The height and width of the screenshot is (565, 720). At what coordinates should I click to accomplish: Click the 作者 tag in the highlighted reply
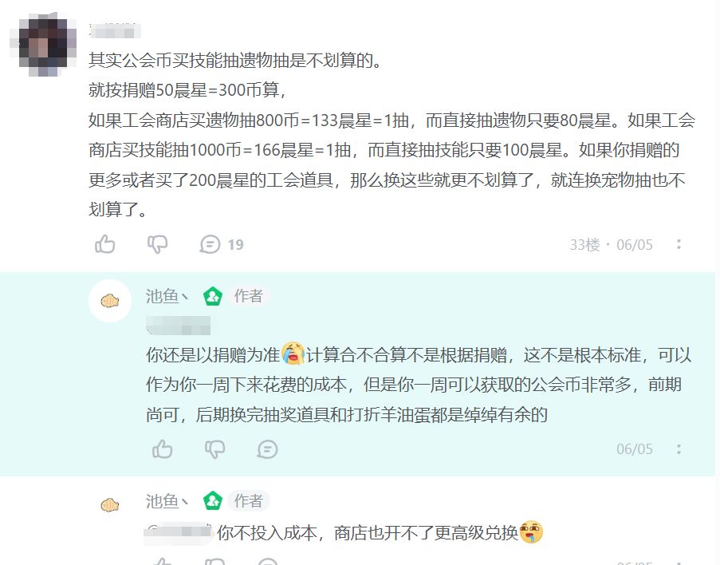(249, 296)
